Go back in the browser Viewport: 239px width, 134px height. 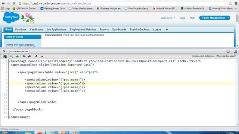pos(3,3)
